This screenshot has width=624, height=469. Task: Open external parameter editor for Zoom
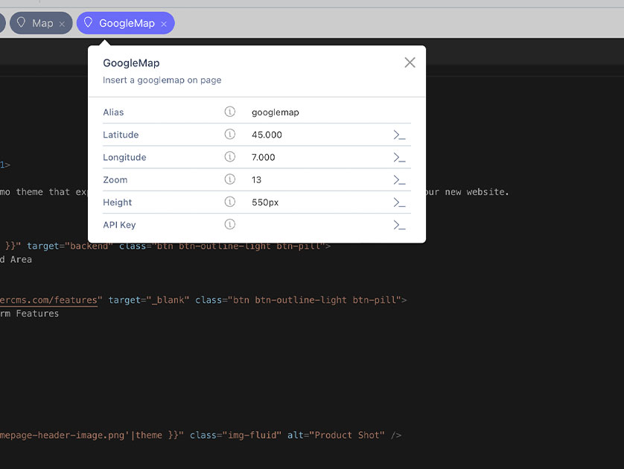click(399, 180)
